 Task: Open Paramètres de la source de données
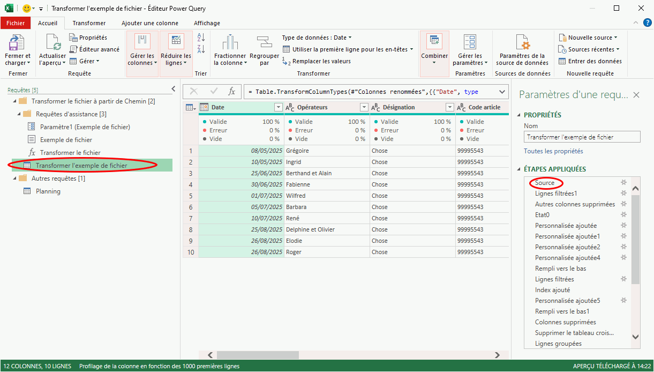tap(522, 42)
